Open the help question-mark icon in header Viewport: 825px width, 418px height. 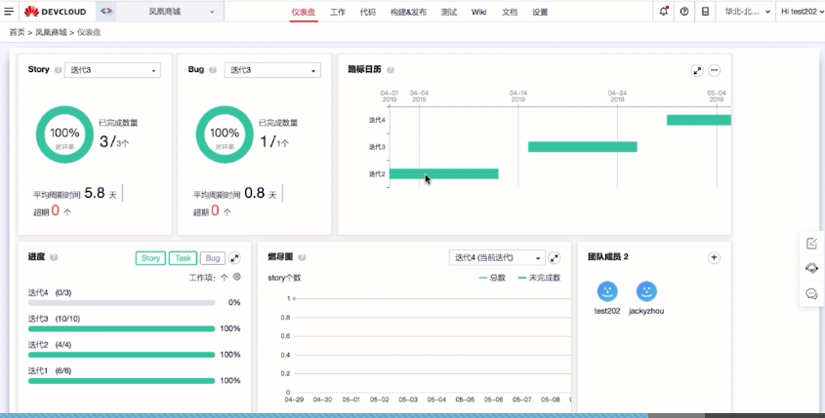click(684, 11)
